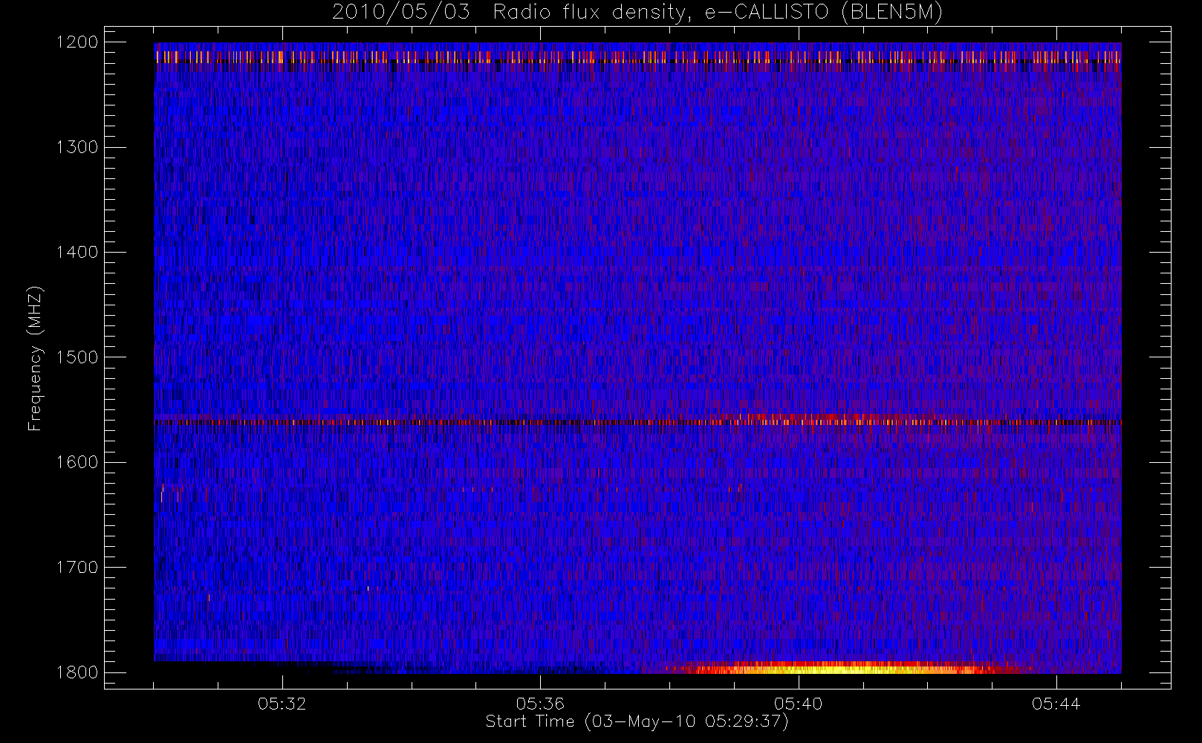Click the '1200' frequency tick label
This screenshot has height=743, width=1202.
[x=77, y=42]
